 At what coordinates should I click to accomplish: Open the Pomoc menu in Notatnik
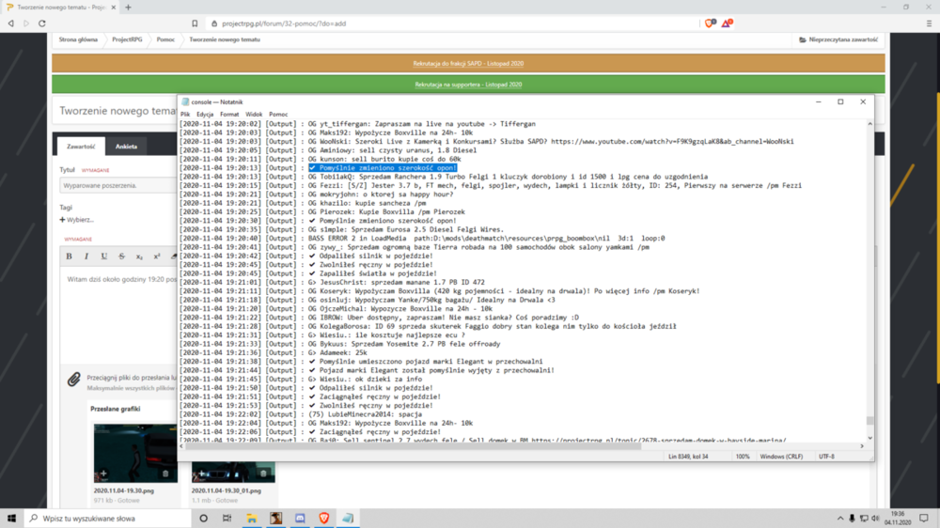pyautogui.click(x=278, y=115)
